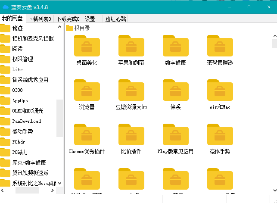Click main panel scroll down arrow
This screenshot has height=203, width=277.
tap(275, 190)
